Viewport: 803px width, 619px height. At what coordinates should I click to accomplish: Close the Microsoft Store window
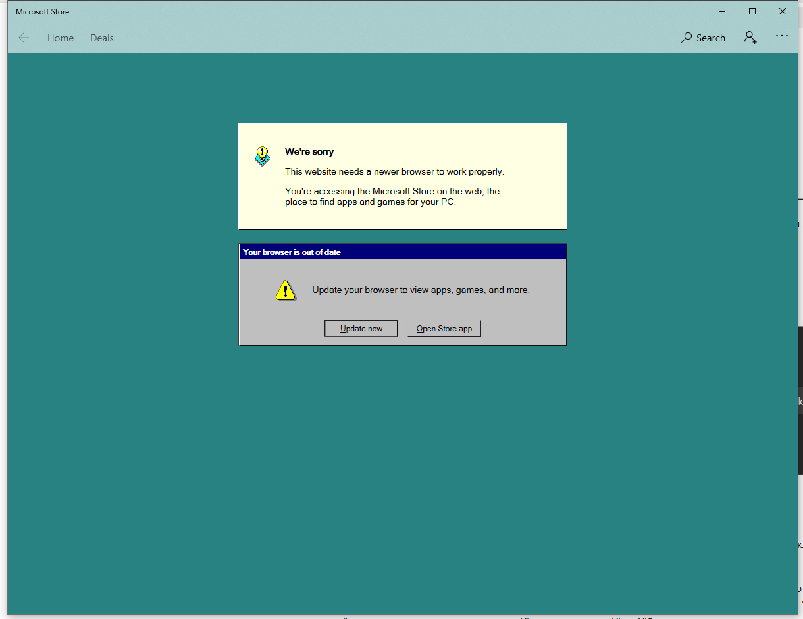tap(783, 12)
